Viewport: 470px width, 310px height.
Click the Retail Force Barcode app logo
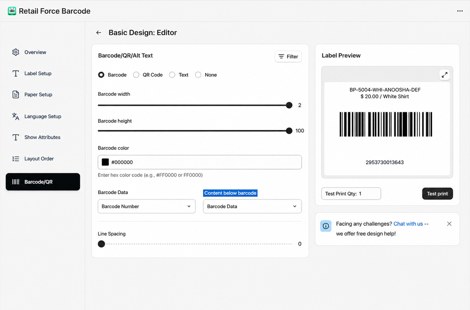tap(12, 11)
